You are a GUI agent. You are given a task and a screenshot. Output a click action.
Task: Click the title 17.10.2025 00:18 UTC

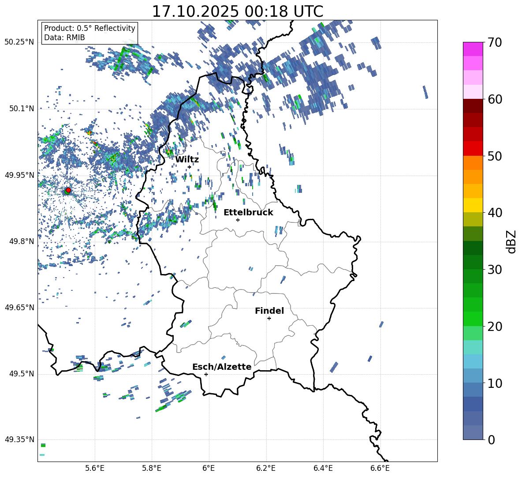point(237,11)
